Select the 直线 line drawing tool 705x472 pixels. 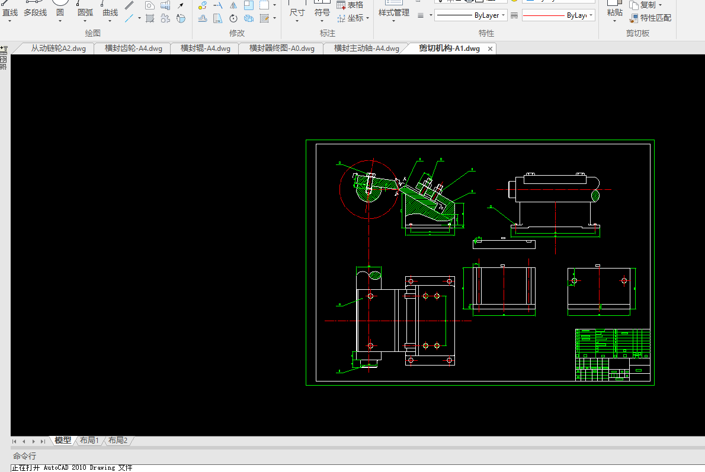10,10
